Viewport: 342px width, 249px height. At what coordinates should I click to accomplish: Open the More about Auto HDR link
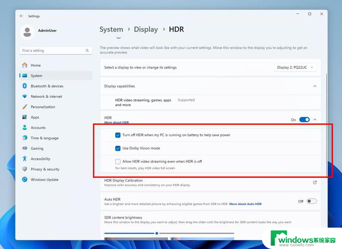click(245, 204)
